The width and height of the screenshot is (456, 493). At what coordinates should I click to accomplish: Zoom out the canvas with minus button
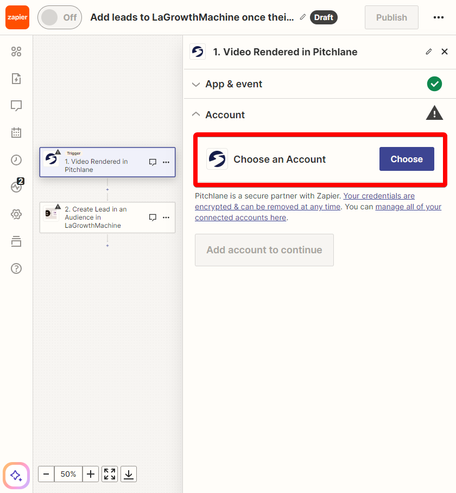(x=46, y=474)
